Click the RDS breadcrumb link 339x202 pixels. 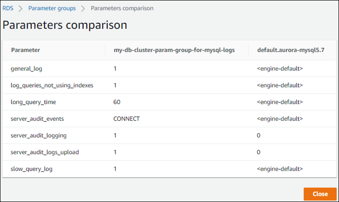pos(8,8)
